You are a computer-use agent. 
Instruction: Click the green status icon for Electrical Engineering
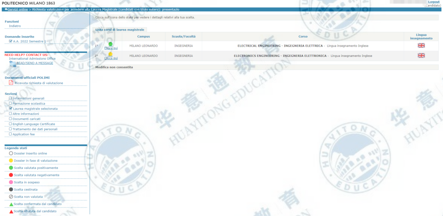[110, 44]
